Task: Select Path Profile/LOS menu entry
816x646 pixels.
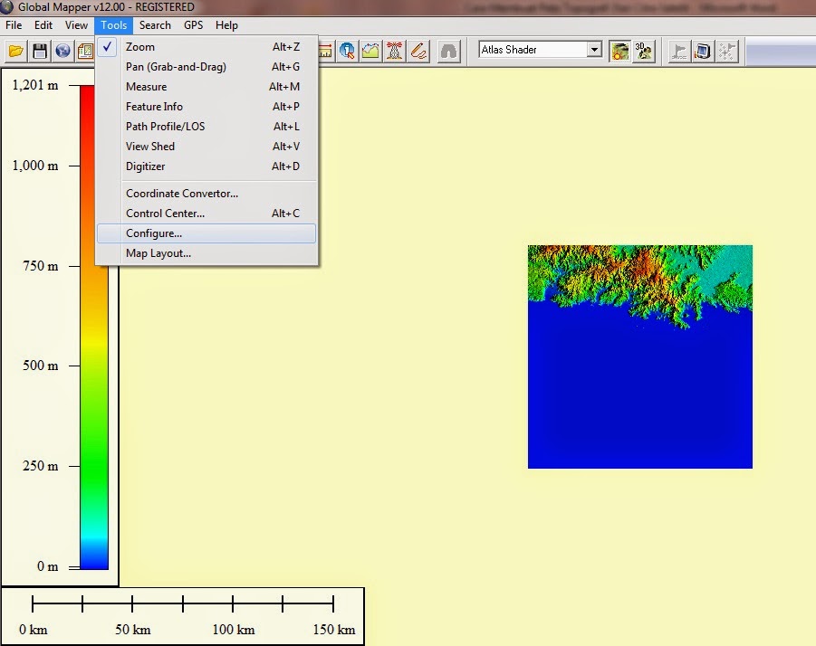Action: point(206,127)
